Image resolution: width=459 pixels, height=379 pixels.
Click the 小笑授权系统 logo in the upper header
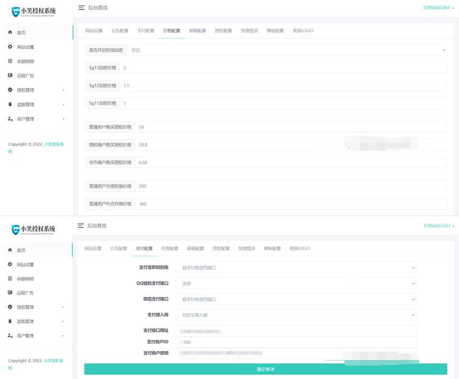pos(34,11)
